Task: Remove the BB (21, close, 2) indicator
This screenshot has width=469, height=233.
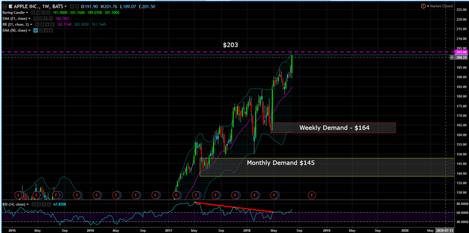Action: [53, 24]
